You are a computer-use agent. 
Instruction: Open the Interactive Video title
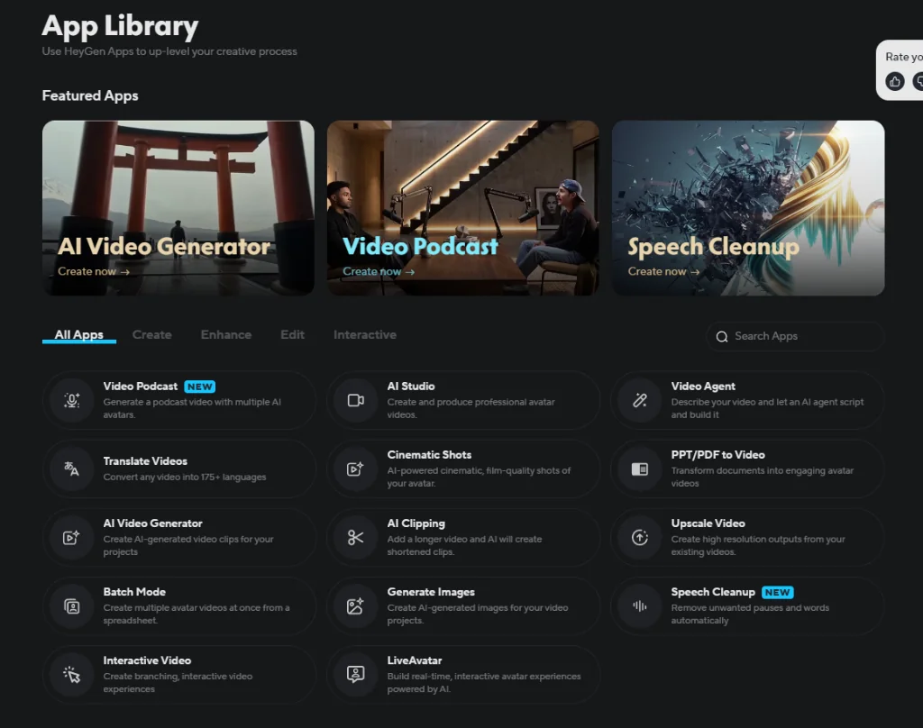coord(147,660)
